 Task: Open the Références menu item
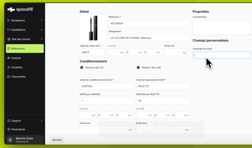click(25, 49)
